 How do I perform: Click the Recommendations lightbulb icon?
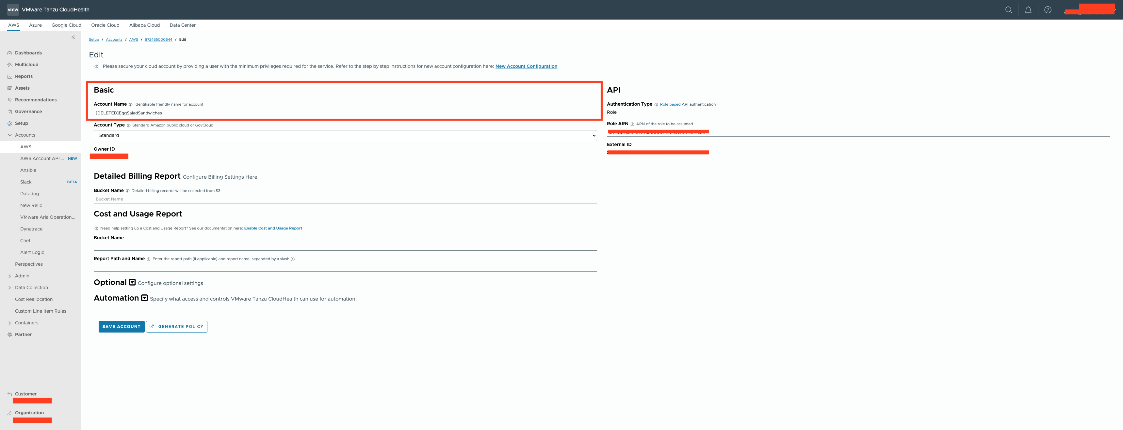click(x=9, y=100)
